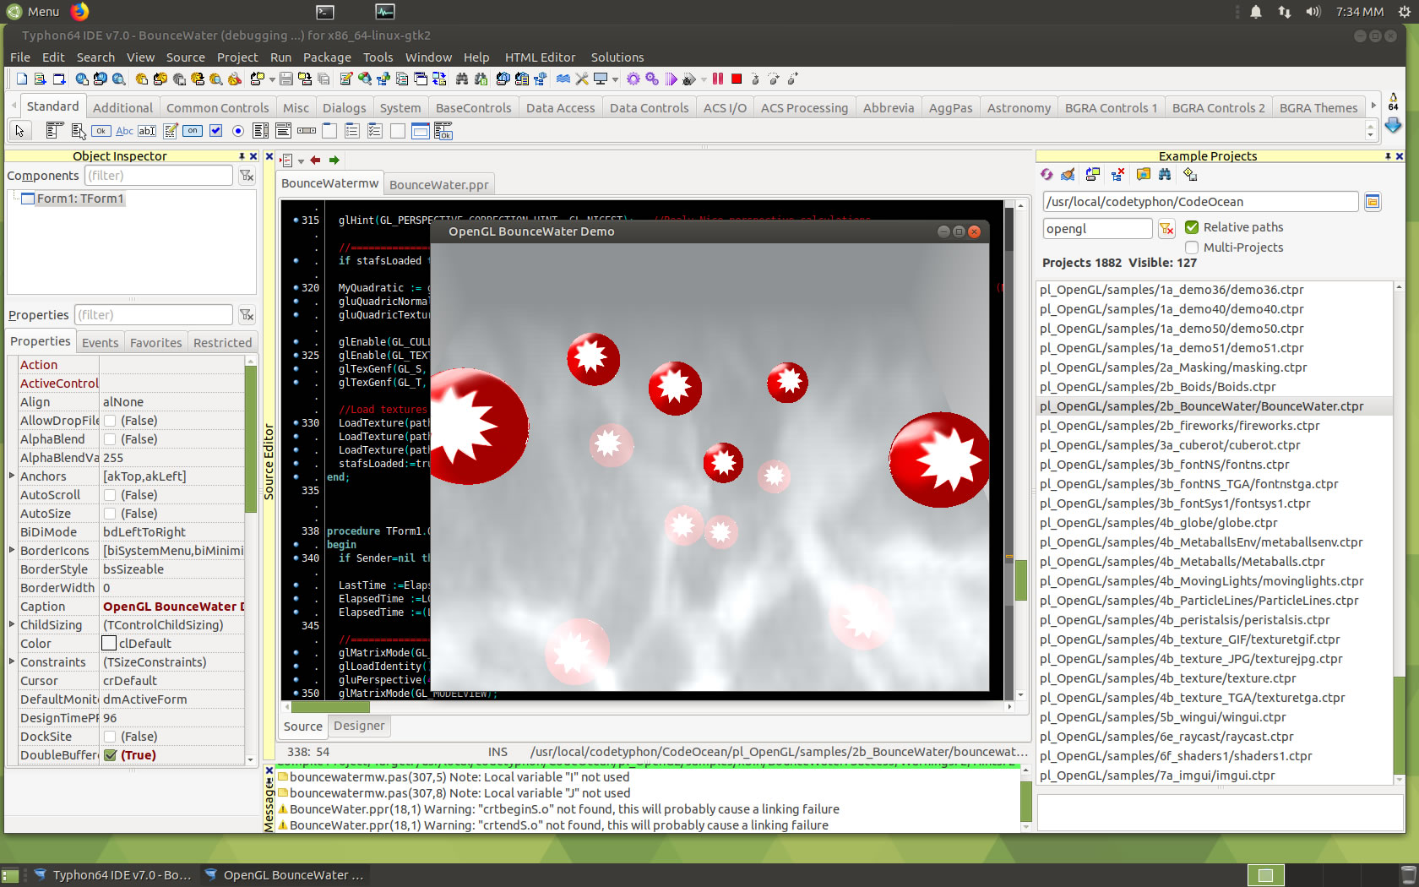Open the BGRA Themes palette tab
This screenshot has height=887, width=1419.
[1318, 107]
